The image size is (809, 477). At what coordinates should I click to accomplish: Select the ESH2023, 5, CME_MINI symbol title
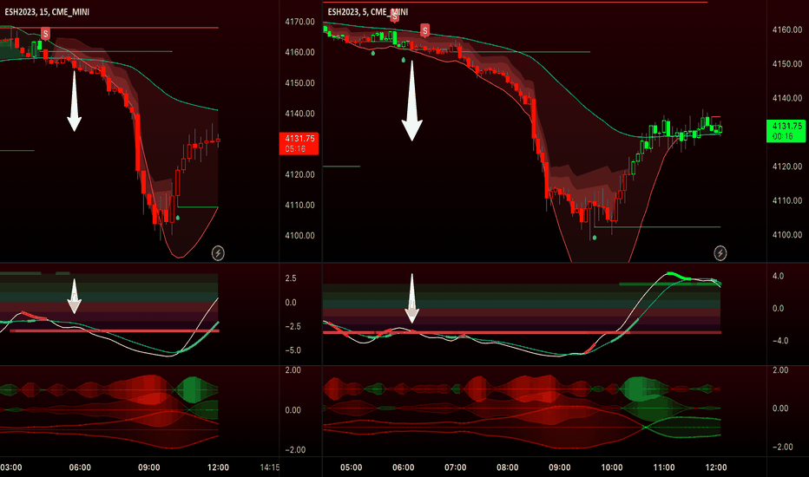point(368,12)
